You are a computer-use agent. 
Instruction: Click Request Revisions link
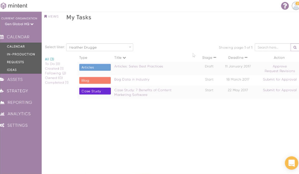pos(280,71)
